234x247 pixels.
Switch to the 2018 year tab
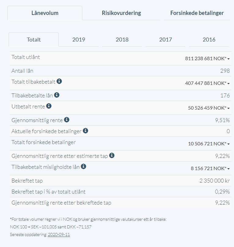(x=122, y=40)
